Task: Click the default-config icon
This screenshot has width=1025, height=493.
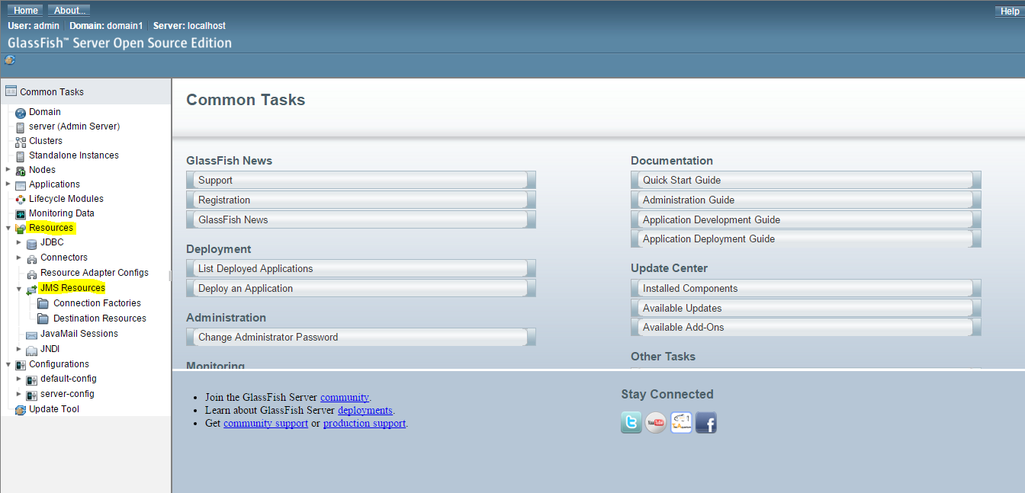Action: 31,379
